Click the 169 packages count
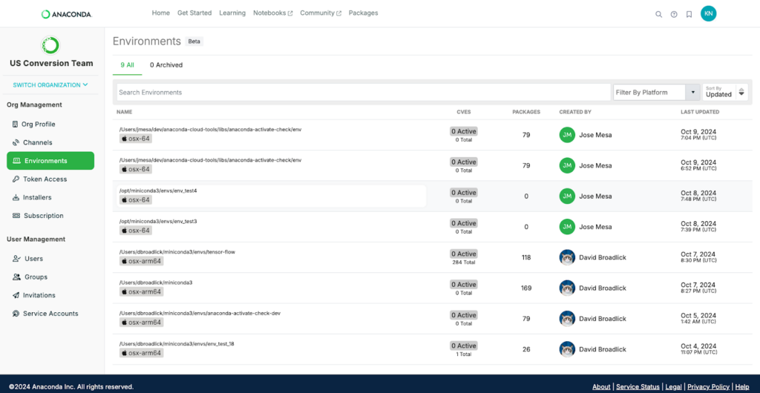 tap(526, 288)
